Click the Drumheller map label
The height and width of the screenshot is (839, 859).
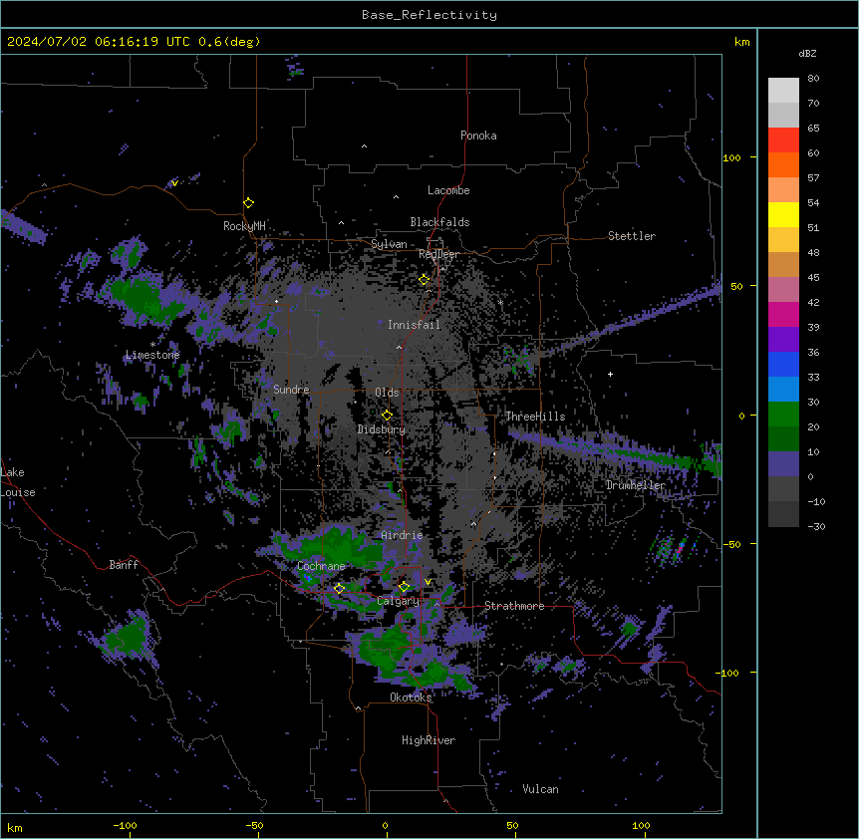[636, 485]
